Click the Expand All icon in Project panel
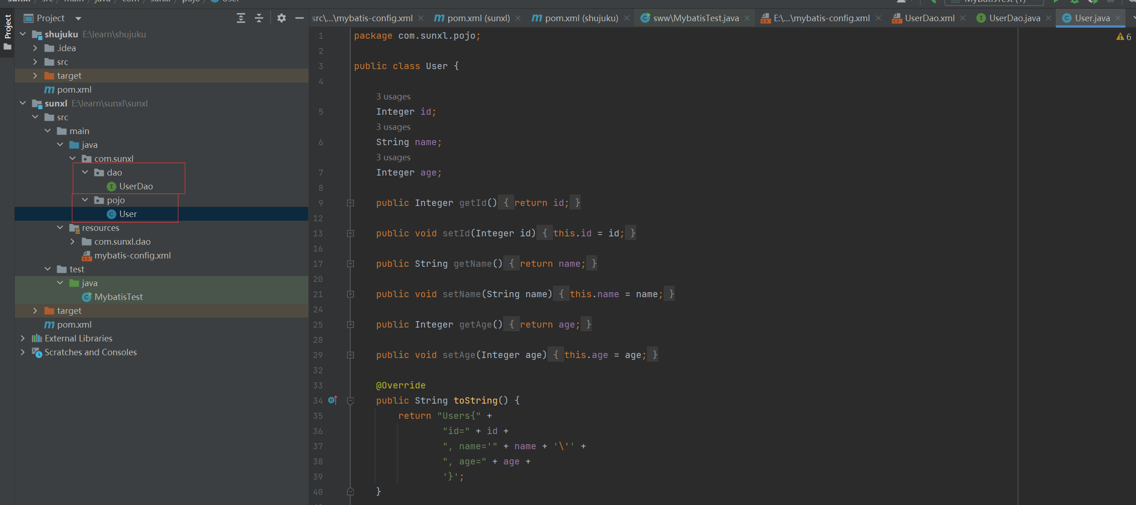 [241, 18]
